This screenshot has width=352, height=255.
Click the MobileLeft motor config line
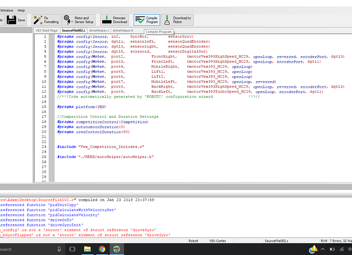point(166,82)
